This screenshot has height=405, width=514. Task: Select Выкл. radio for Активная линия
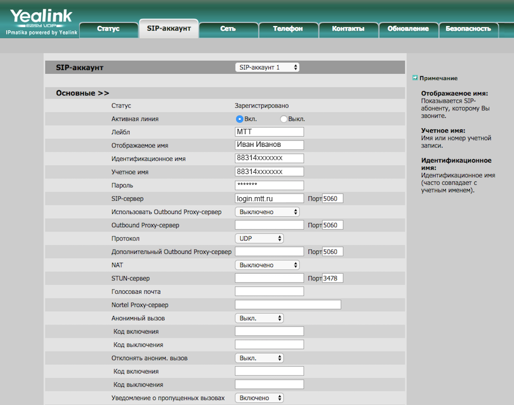284,119
